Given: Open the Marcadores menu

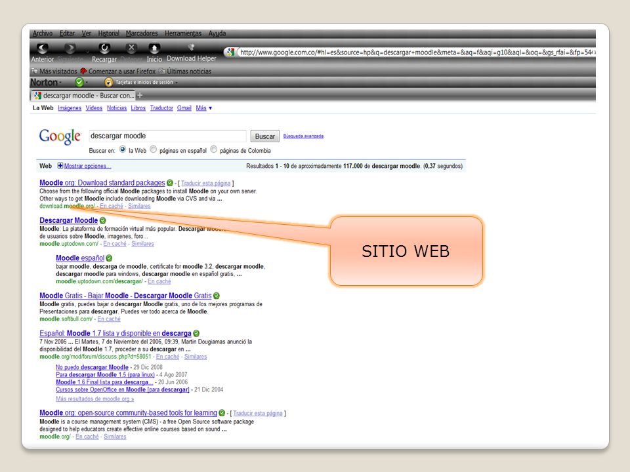Looking at the screenshot, I should 142,33.
